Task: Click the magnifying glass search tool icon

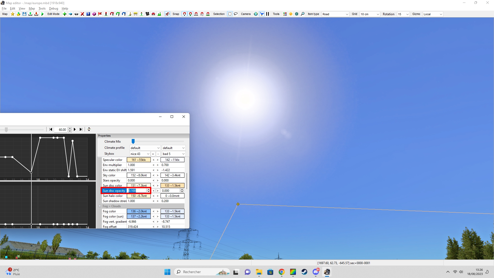Action: coord(303,14)
